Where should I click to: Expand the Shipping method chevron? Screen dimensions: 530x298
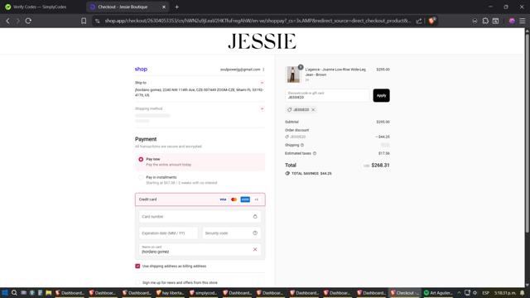(262, 108)
